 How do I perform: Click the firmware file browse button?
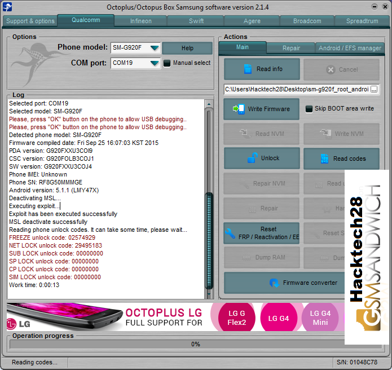click(x=374, y=89)
